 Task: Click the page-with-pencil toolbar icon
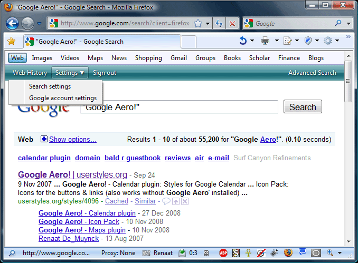(287, 41)
